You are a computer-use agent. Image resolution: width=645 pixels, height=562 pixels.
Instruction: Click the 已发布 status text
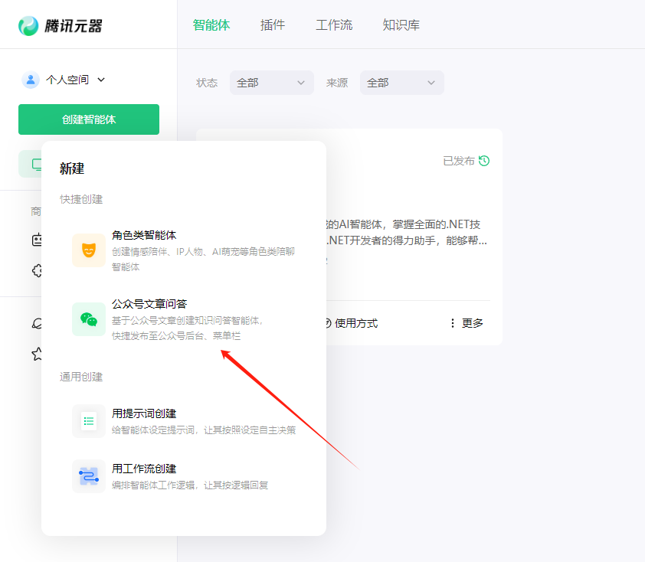[x=459, y=161]
